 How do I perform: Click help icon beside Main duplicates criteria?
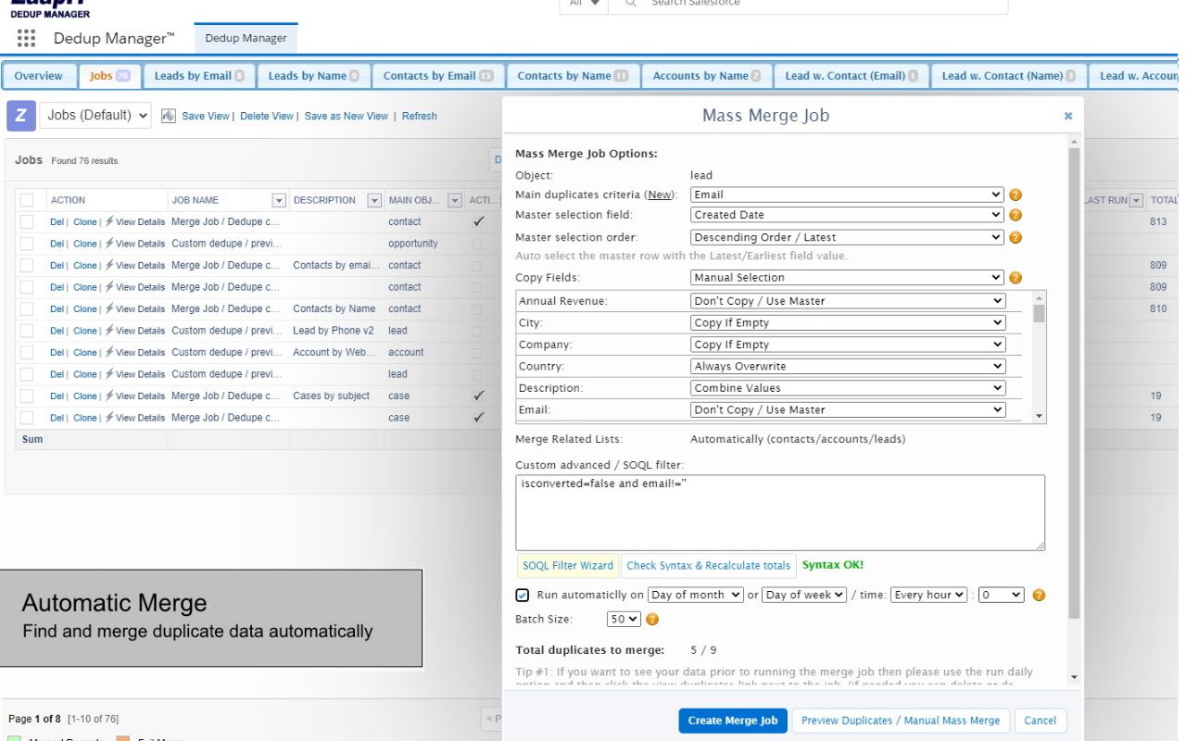click(x=1016, y=195)
